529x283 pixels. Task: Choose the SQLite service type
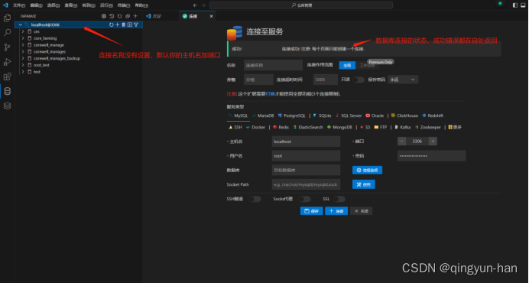coord(322,115)
